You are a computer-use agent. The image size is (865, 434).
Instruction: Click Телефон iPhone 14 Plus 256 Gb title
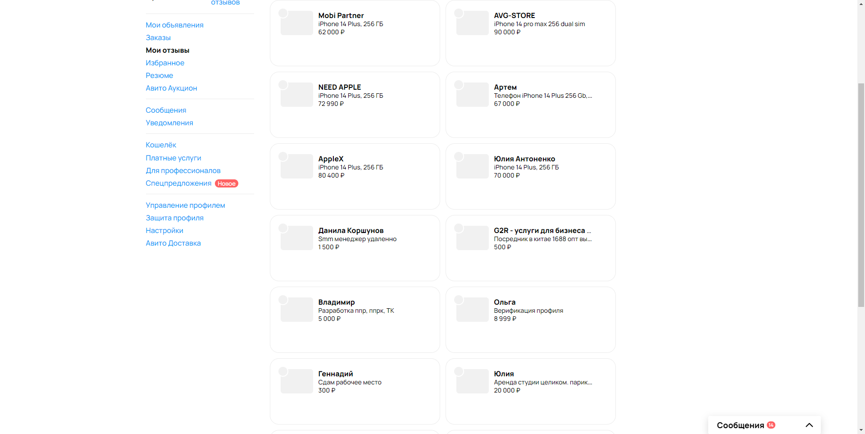point(543,96)
